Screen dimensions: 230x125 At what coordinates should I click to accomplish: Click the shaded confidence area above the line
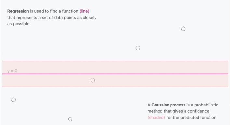click(x=115, y=67)
